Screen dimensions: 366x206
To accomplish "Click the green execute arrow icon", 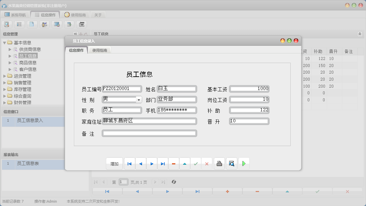I will (244, 163).
